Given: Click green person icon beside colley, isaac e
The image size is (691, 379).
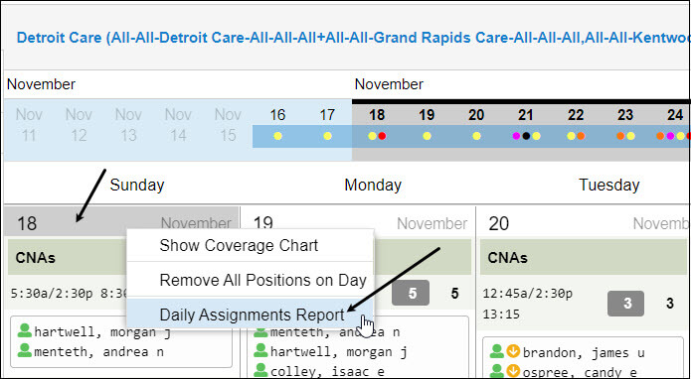Looking at the screenshot, I should (x=260, y=371).
